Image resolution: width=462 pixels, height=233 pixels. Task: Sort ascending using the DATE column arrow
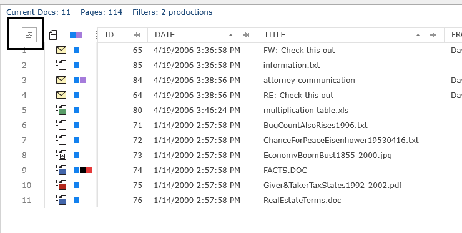231,35
